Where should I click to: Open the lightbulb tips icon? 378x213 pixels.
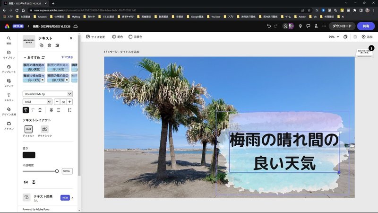[301, 26]
